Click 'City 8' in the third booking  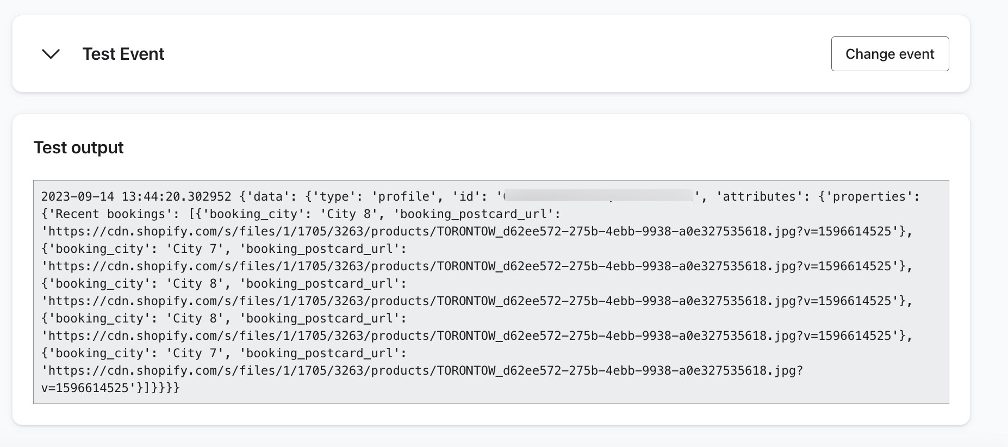[195, 284]
